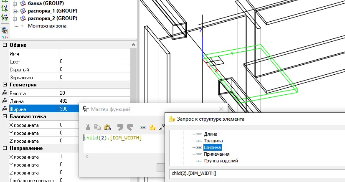Image resolution: width=345 pixels, height=182 pixels.
Task: Click the fx formula icon beside Высота
Action: (5, 93)
